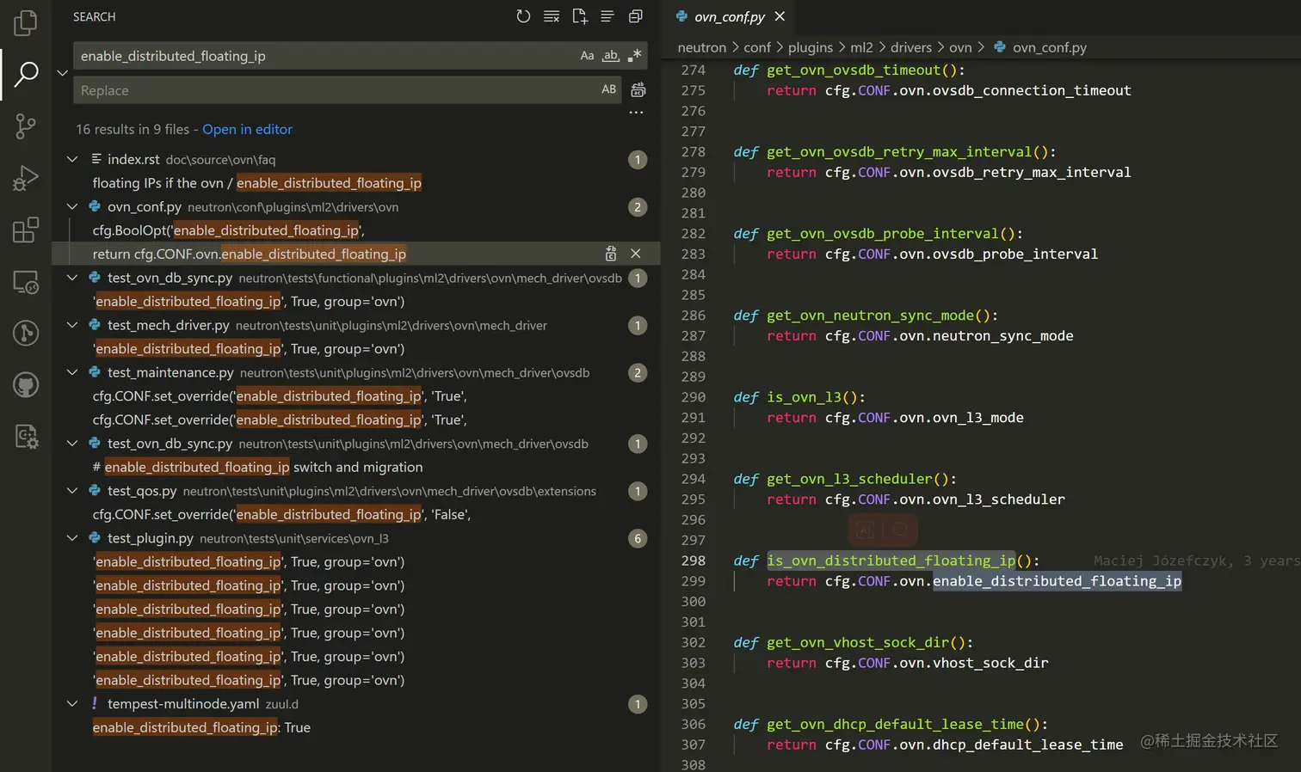The image size is (1301, 772).
Task: Click the '16 results in 9 files' summary
Action: pos(132,129)
